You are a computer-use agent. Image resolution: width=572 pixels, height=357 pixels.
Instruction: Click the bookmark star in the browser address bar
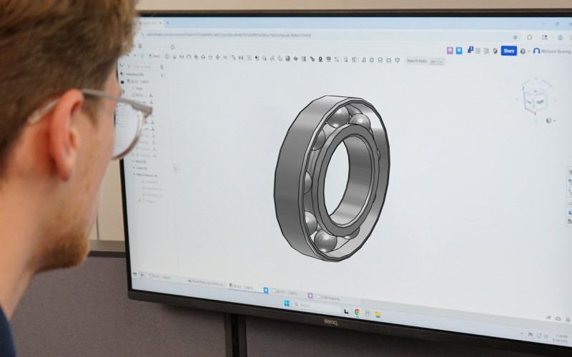pyautogui.click(x=515, y=37)
